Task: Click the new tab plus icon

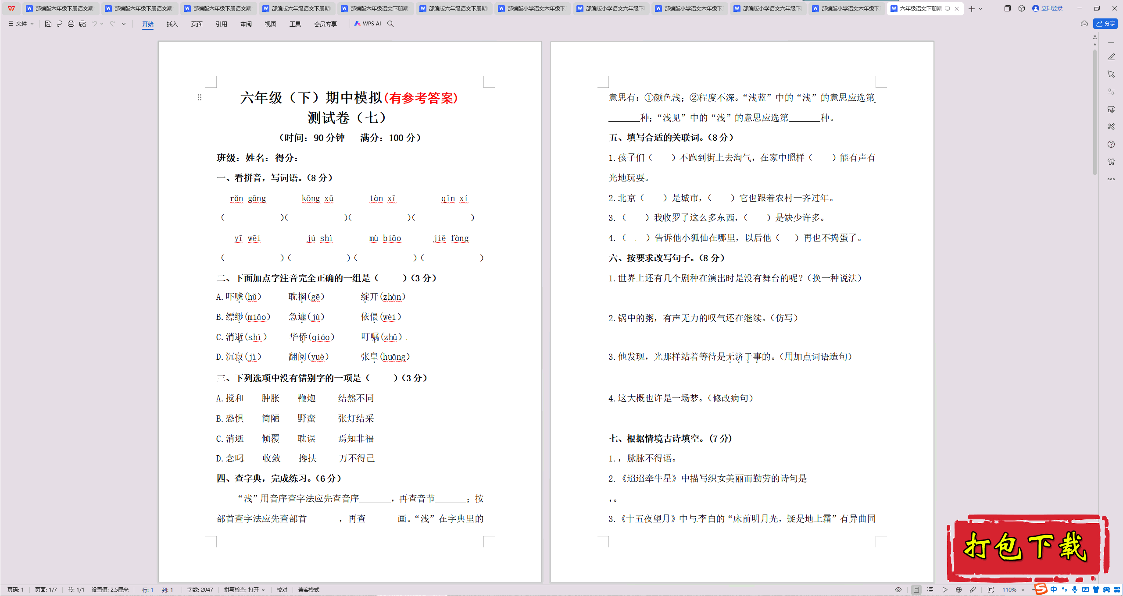Action: (972, 9)
